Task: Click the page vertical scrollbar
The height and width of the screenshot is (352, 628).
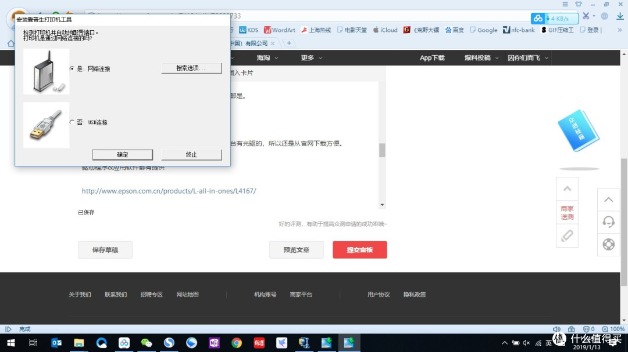Action: click(x=624, y=222)
